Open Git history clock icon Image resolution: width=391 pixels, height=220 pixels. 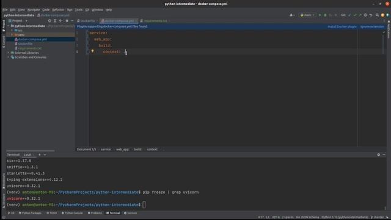coord(365,15)
